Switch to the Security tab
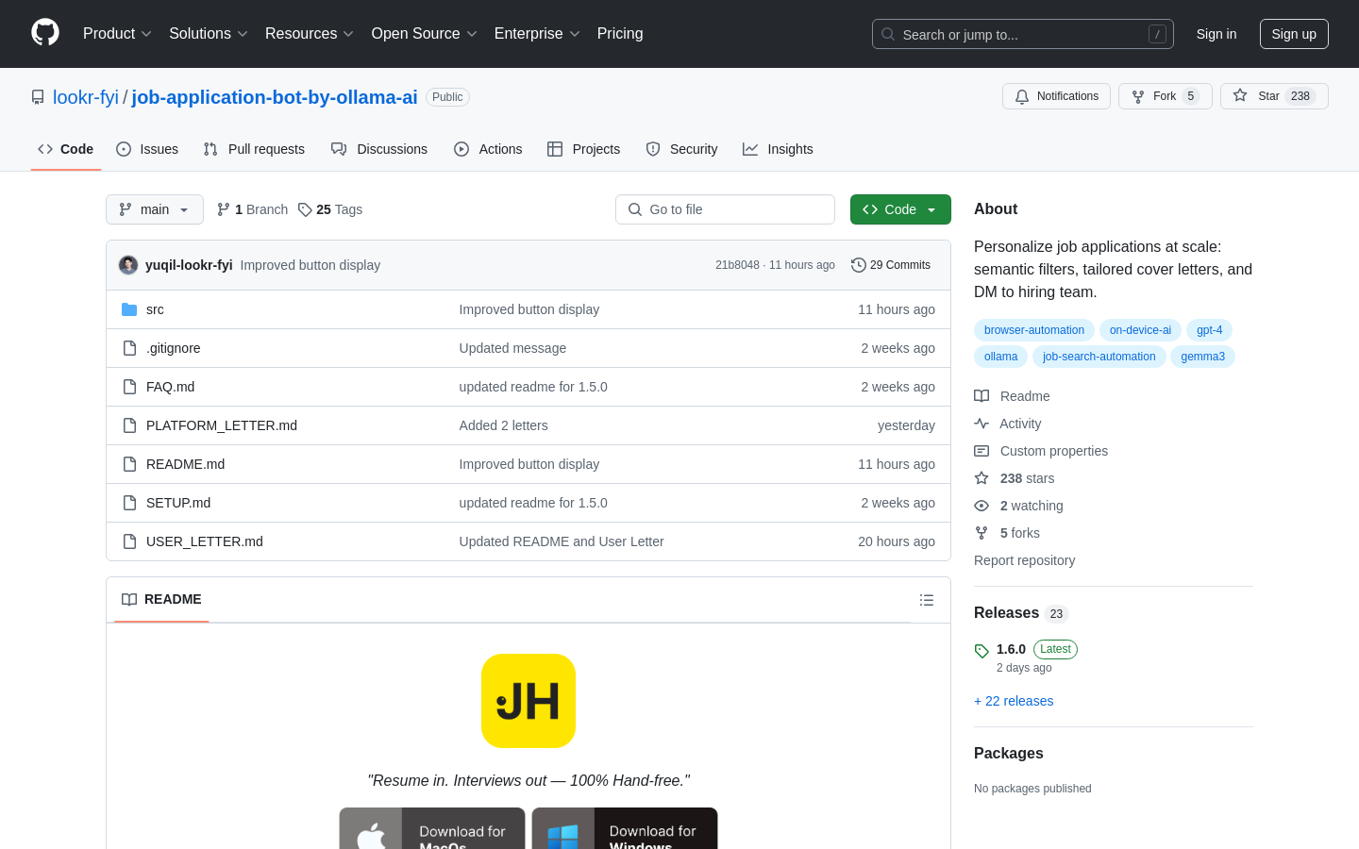This screenshot has height=849, width=1359. [x=681, y=149]
